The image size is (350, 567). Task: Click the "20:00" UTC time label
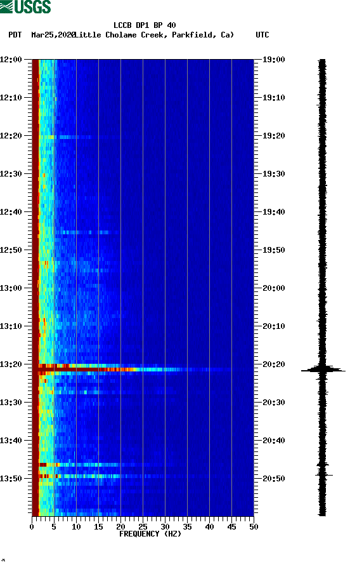tap(273, 288)
